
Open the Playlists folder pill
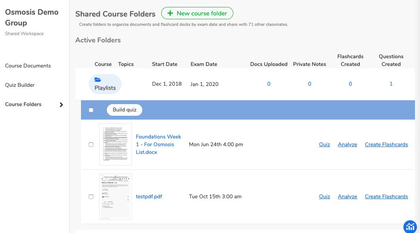pos(105,84)
